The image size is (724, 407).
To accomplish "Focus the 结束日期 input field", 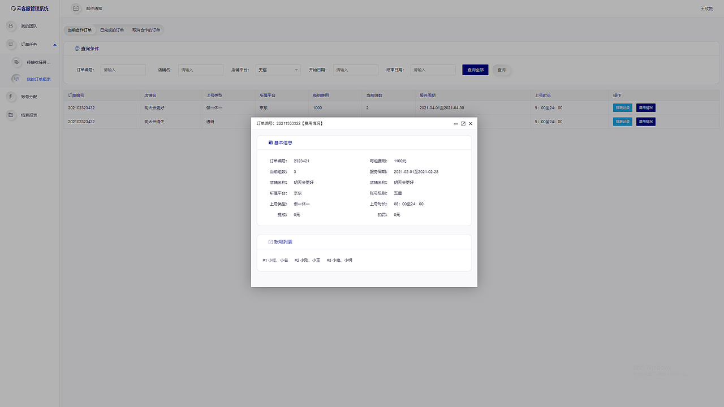I will coord(433,70).
